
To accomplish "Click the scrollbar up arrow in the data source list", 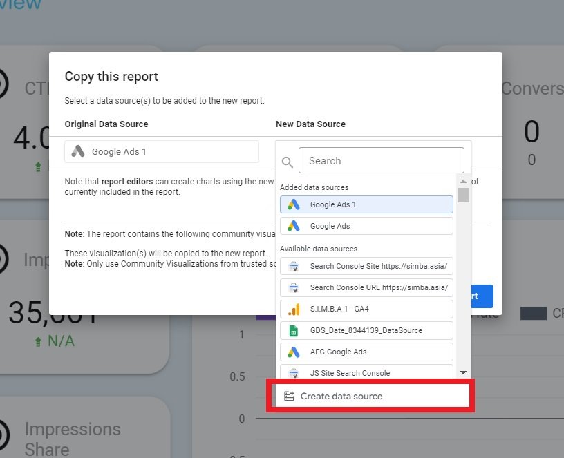I will [x=463, y=182].
